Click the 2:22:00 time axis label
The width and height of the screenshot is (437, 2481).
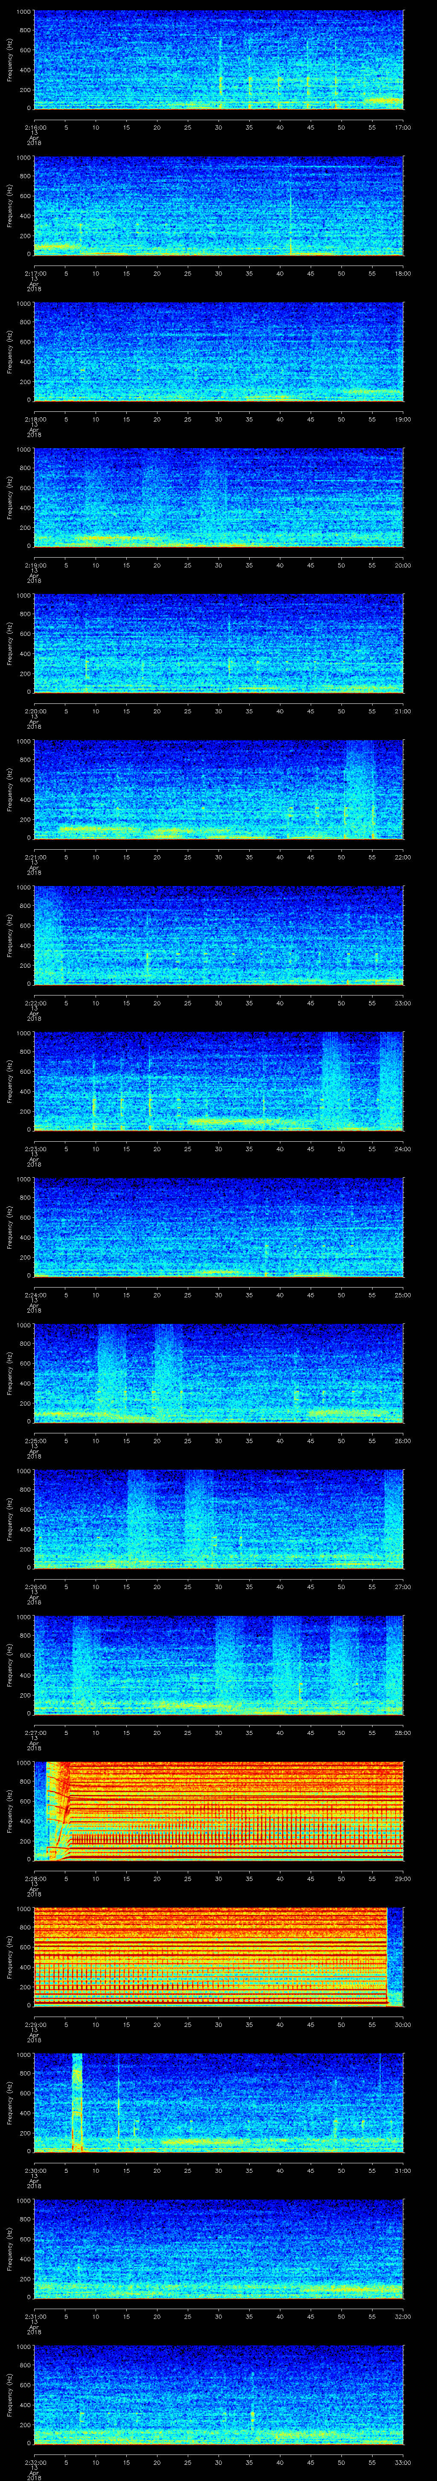click(35, 1003)
